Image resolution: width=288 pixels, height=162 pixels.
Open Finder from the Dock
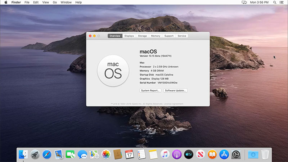pyautogui.click(x=23, y=154)
